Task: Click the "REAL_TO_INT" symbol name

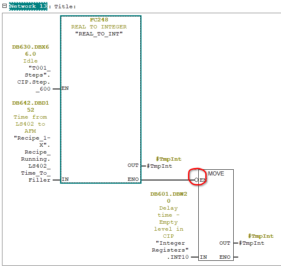Action: [100, 34]
